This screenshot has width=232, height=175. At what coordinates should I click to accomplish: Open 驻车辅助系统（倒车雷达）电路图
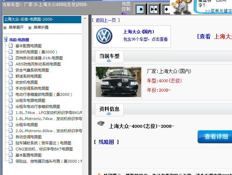43,143
